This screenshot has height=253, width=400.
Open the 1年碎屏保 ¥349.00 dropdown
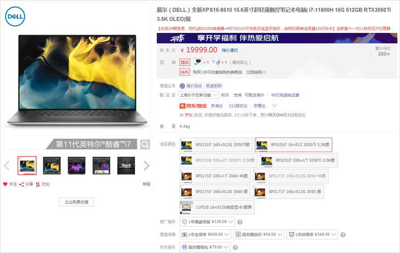[312, 234]
